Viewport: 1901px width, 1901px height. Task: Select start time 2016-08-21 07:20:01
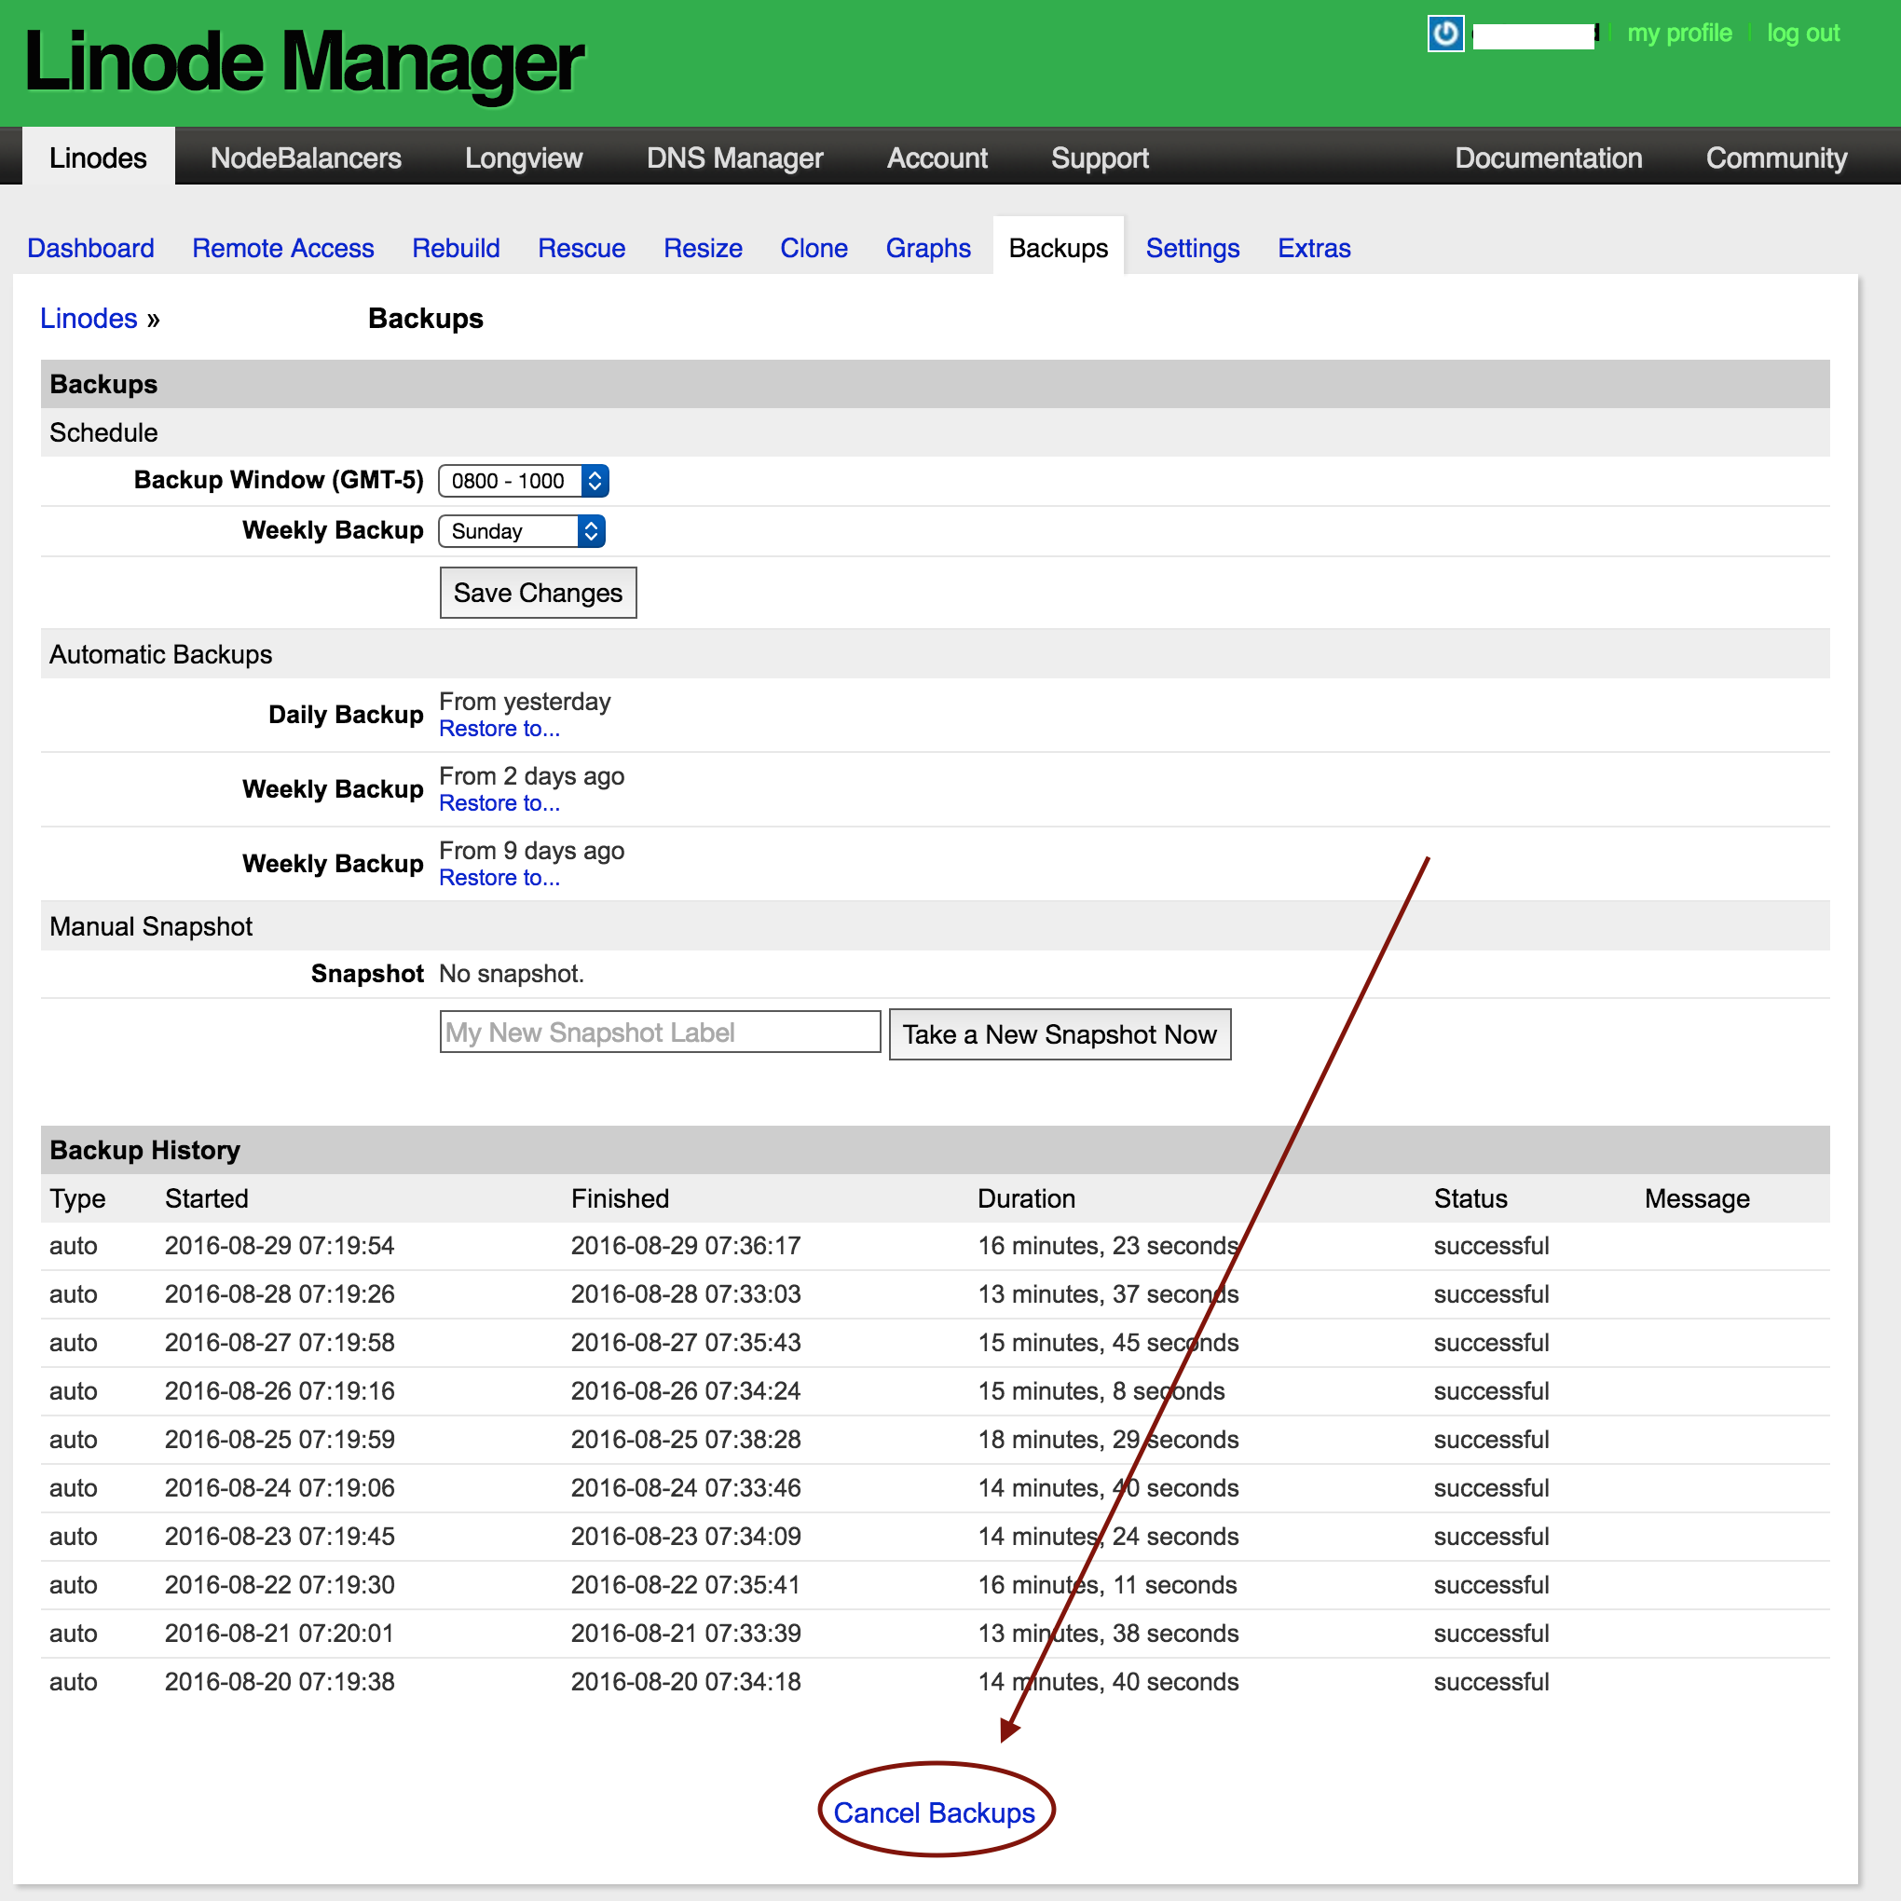point(280,1634)
